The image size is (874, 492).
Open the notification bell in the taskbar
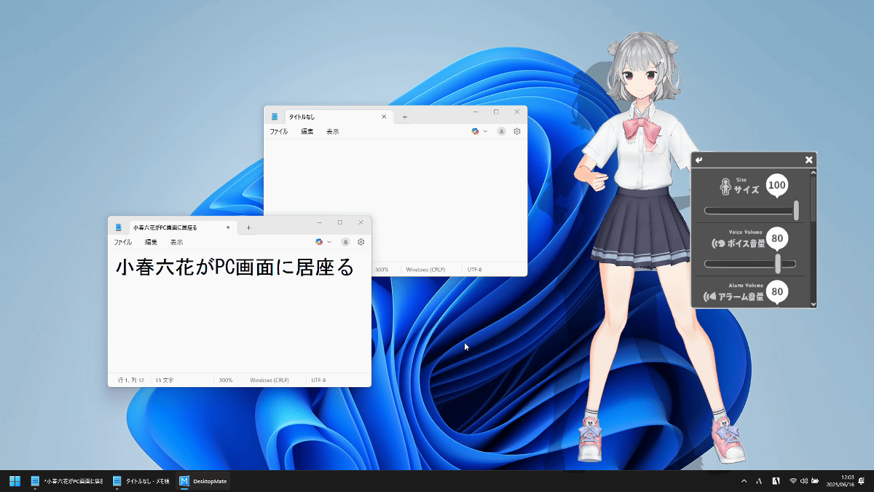coord(862,481)
